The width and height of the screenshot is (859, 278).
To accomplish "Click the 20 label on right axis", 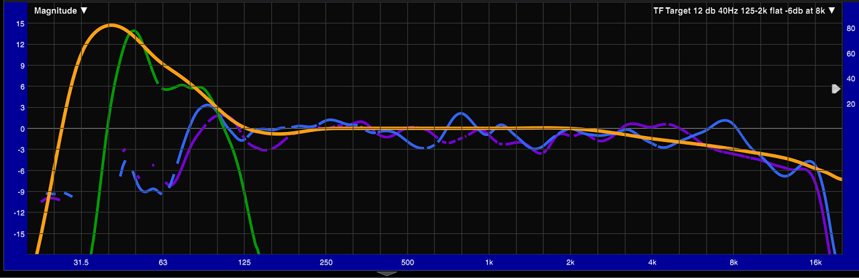I will [x=850, y=104].
